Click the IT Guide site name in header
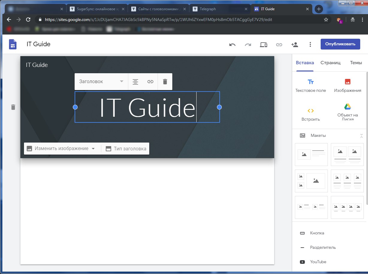This screenshot has width=368, height=274. pyautogui.click(x=37, y=65)
